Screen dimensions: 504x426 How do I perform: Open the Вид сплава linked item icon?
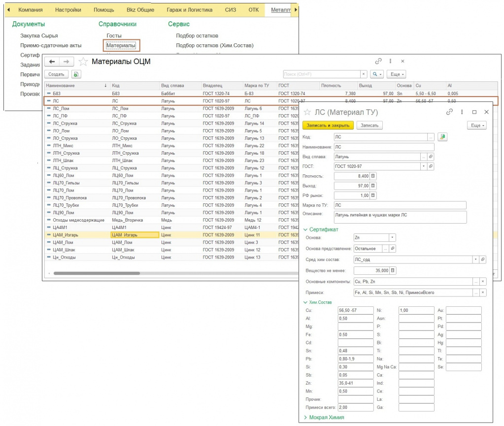point(431,157)
